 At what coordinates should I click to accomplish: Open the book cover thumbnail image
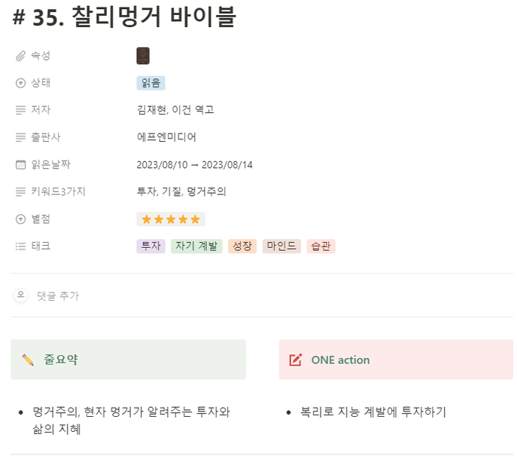(x=143, y=56)
